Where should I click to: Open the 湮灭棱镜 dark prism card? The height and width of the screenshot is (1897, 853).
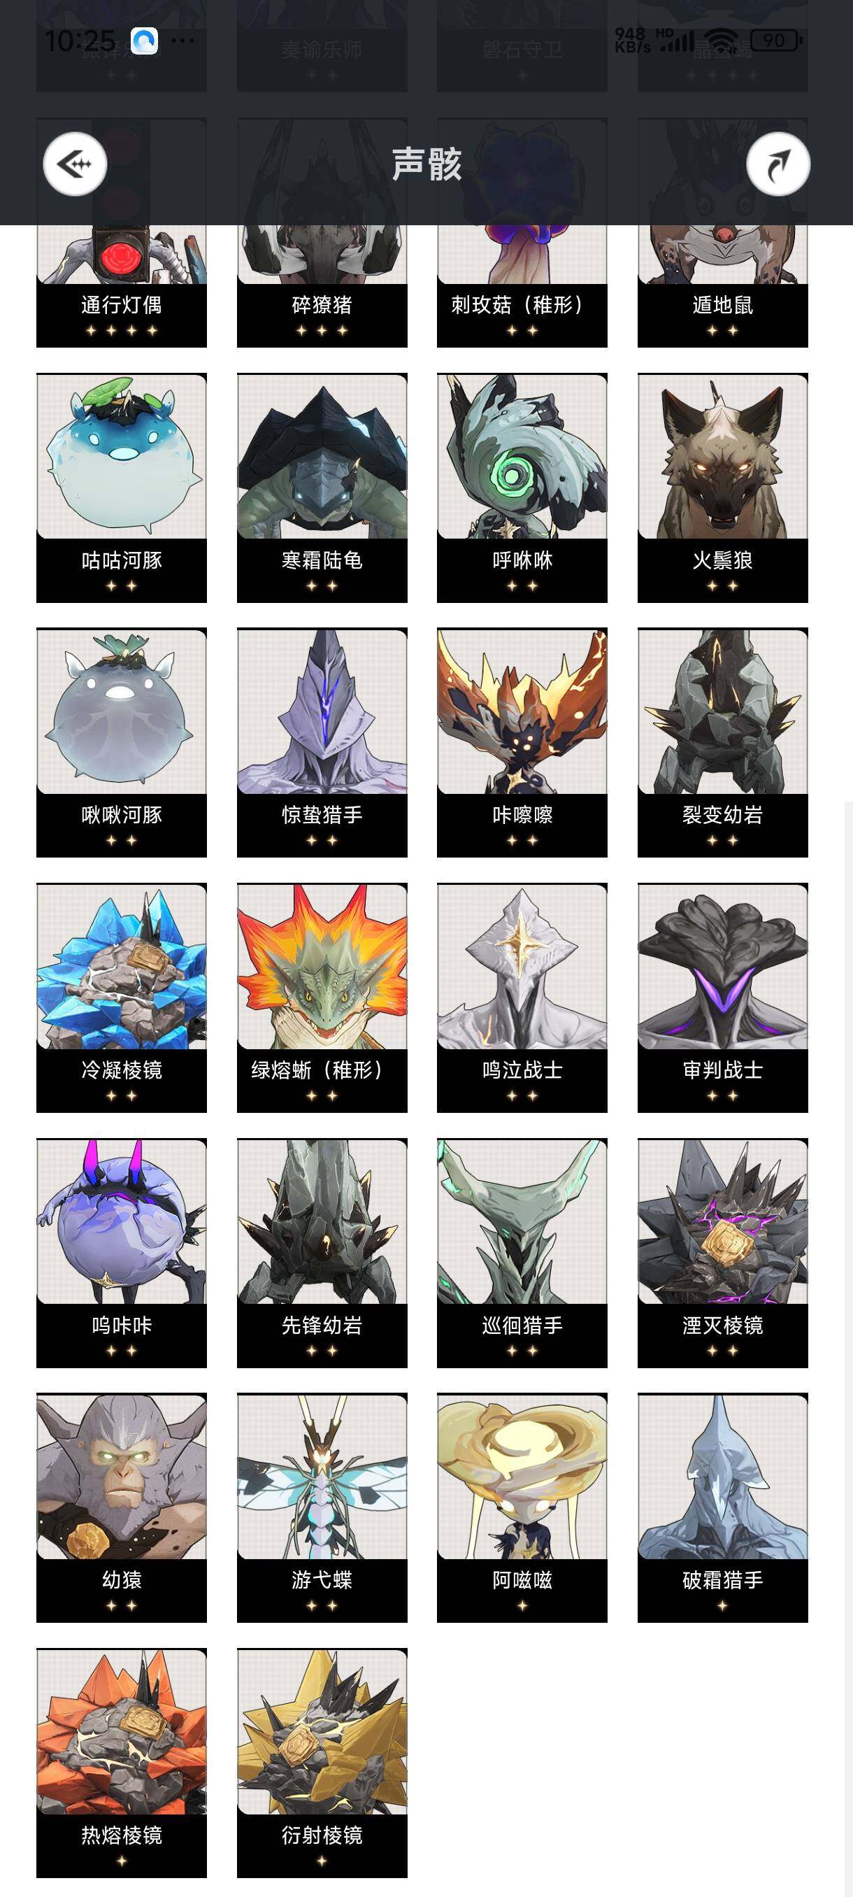(x=723, y=1253)
